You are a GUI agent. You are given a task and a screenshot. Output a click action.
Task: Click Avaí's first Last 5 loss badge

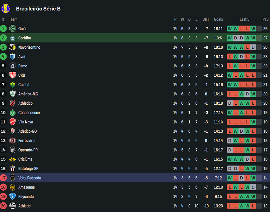click(230, 57)
